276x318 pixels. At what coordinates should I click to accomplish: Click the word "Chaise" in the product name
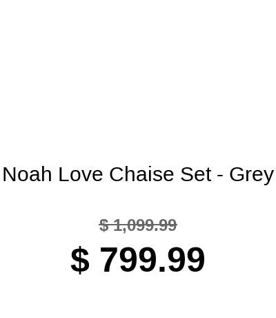141,174
